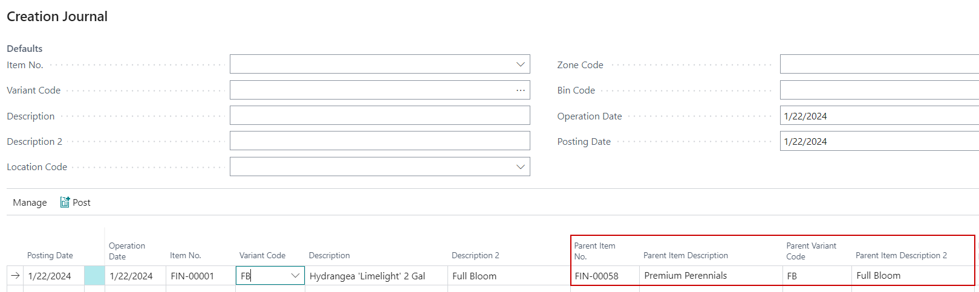The height and width of the screenshot is (292, 979).
Task: Open the Variant Code dropdown in the row
Action: [295, 276]
